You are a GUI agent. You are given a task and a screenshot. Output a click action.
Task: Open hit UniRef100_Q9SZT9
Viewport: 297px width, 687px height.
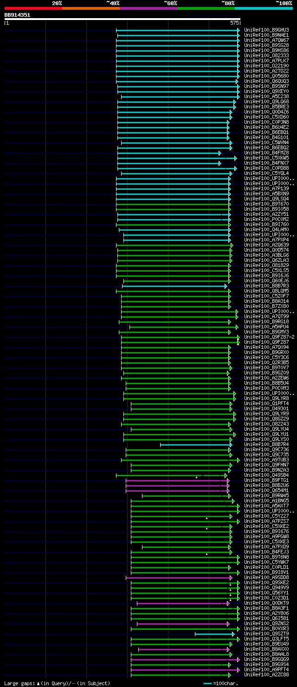[266, 634]
